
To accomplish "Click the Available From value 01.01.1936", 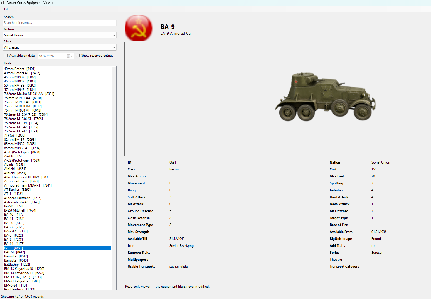I will [x=379, y=232].
